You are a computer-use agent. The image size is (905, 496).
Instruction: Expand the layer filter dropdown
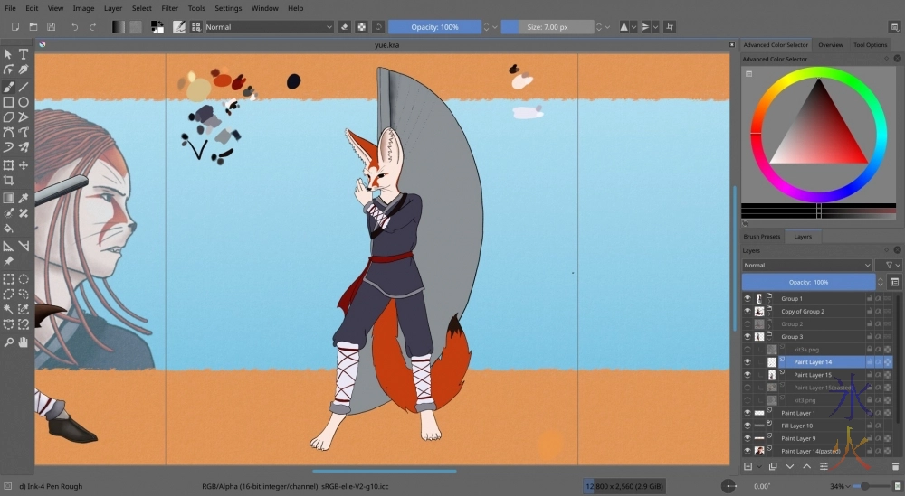coord(888,266)
